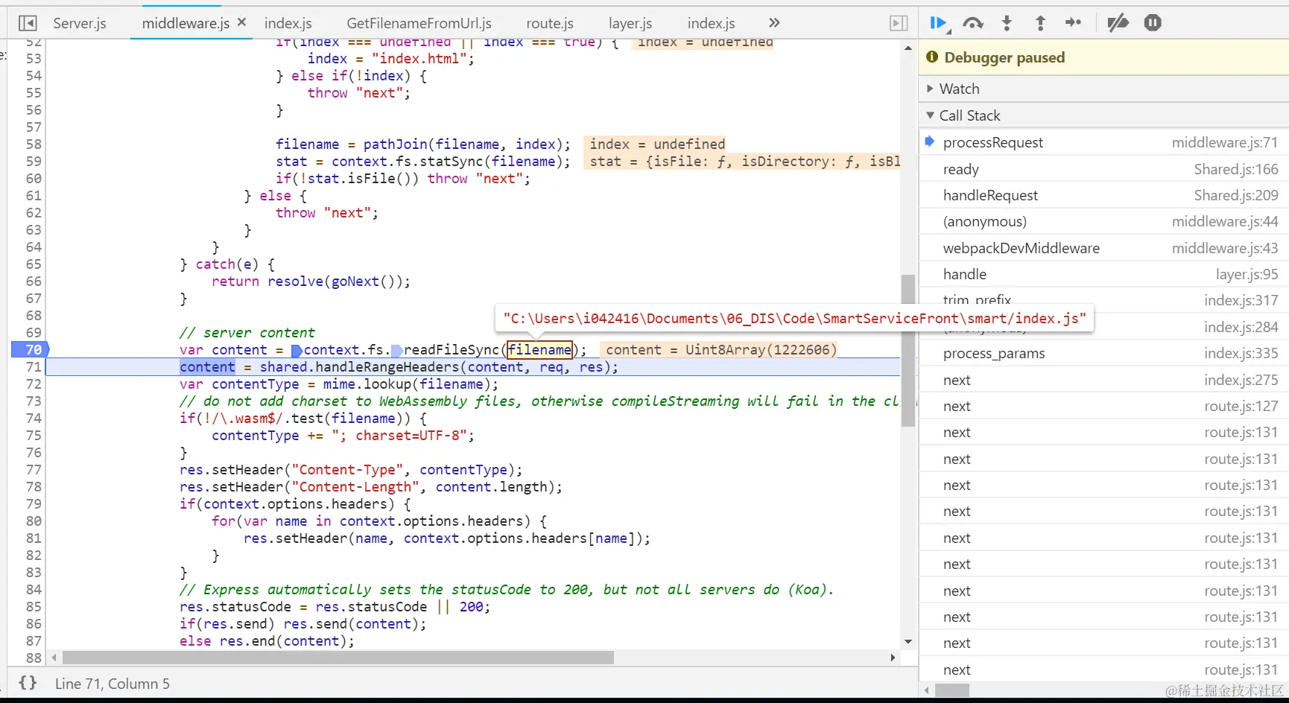Click the code editor vertical scrollbar thumb
The height and width of the screenshot is (703, 1289).
click(908, 350)
